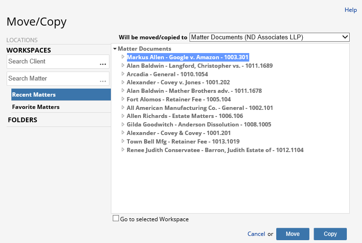Expand the Arcadia - General matter node
Screen dimensions: 362x243
123,74
